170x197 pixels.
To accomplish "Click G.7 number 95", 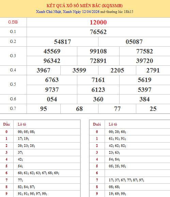I will (43, 109).
